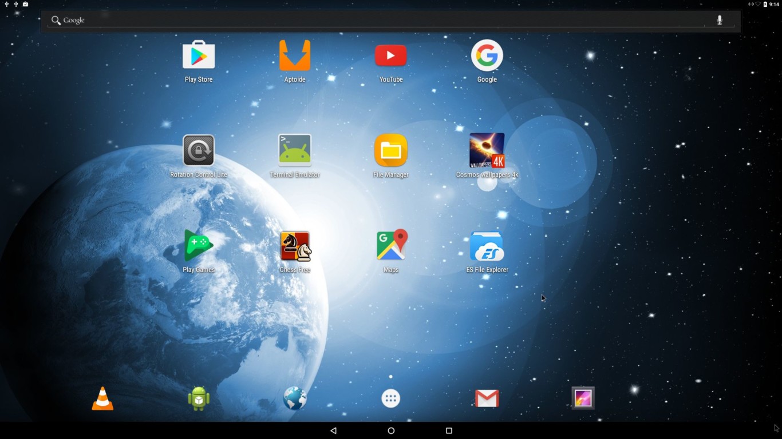Launch Terminal Emulator
This screenshot has height=439, width=782.
pyautogui.click(x=295, y=150)
